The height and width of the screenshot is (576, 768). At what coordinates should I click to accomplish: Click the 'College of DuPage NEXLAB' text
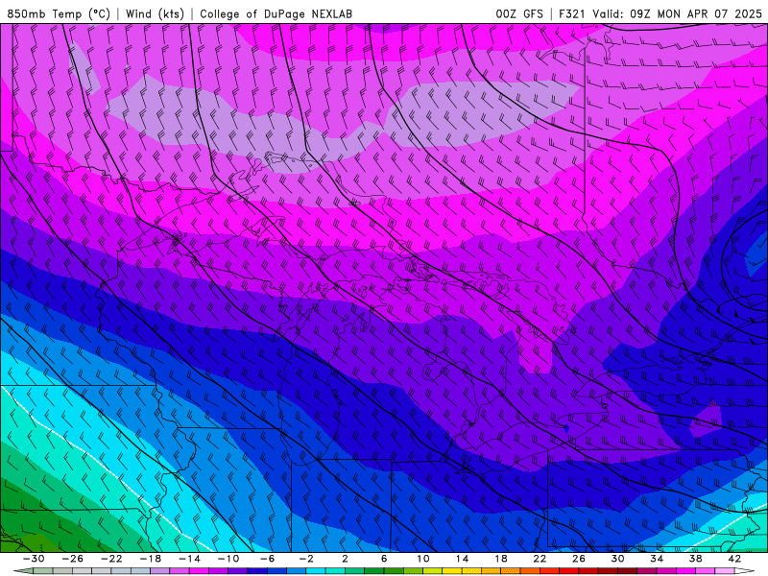pyautogui.click(x=276, y=13)
